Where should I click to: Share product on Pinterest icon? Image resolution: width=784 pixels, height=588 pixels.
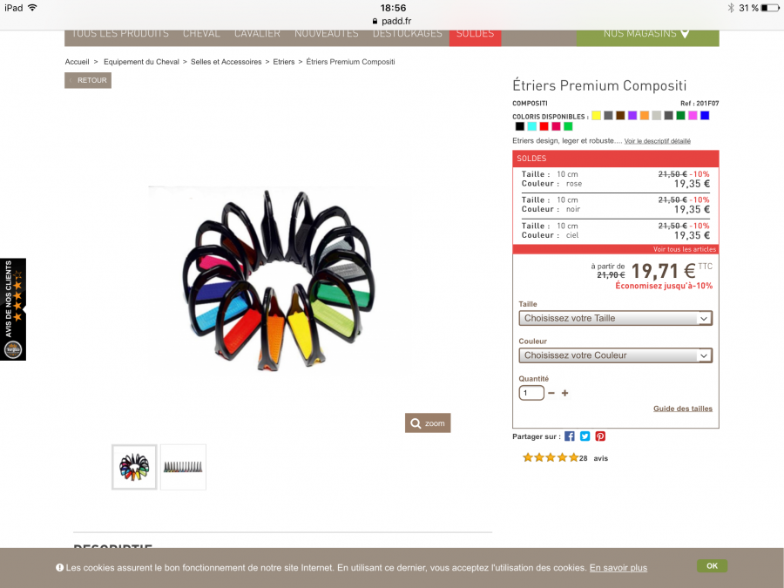tap(600, 436)
